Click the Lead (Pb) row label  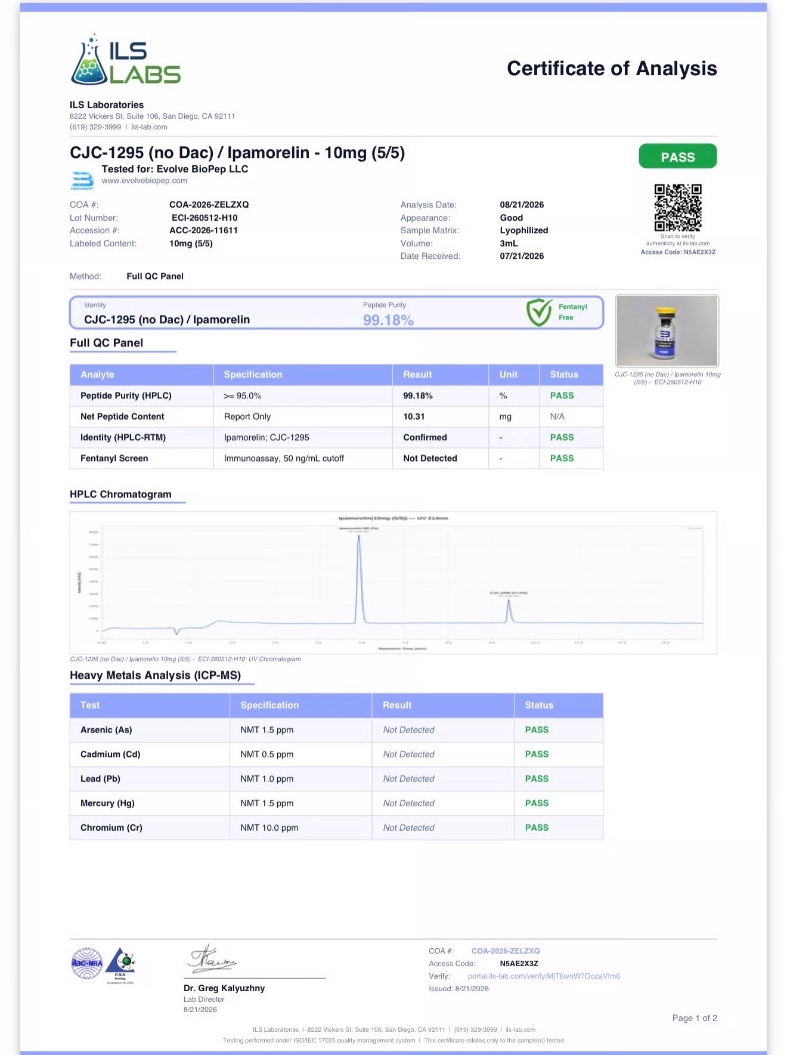click(x=100, y=779)
